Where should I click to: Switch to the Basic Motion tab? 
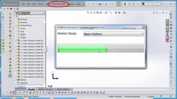[x=63, y=89]
